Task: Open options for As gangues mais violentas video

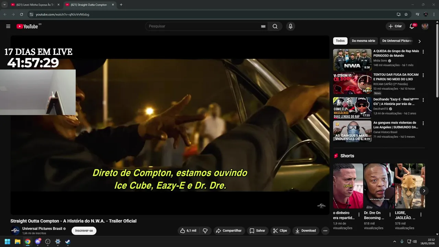Action: point(423,123)
